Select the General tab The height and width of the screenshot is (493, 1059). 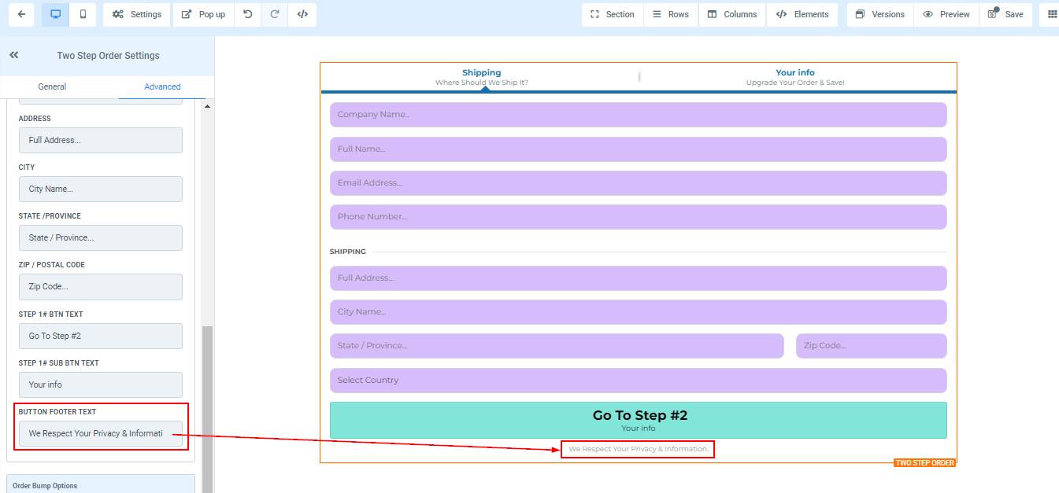[x=52, y=86]
